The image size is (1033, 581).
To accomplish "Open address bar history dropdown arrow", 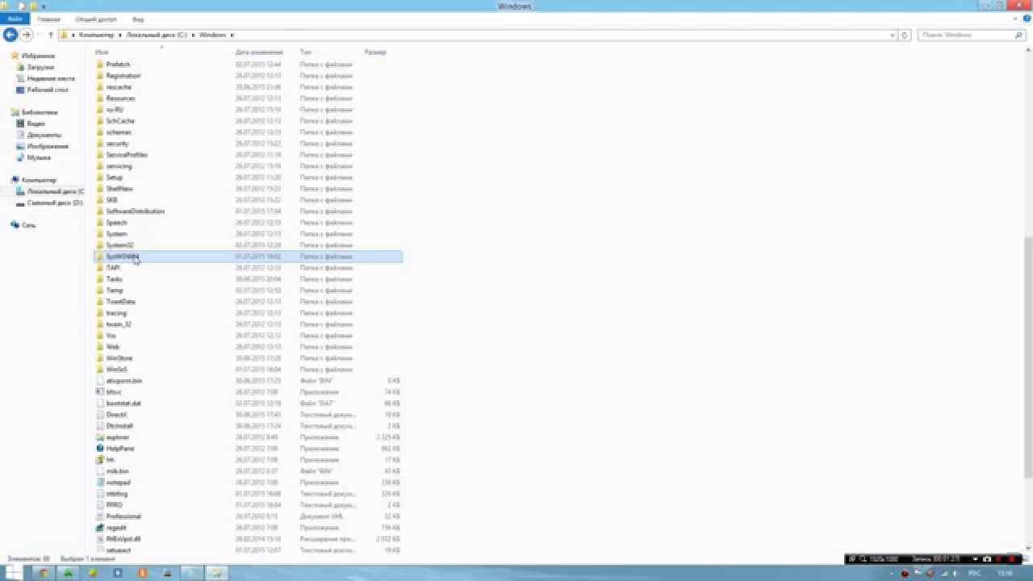I will click(x=893, y=35).
